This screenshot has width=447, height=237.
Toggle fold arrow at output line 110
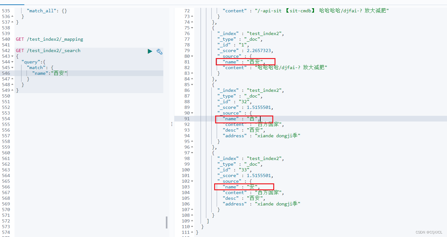[192, 227]
